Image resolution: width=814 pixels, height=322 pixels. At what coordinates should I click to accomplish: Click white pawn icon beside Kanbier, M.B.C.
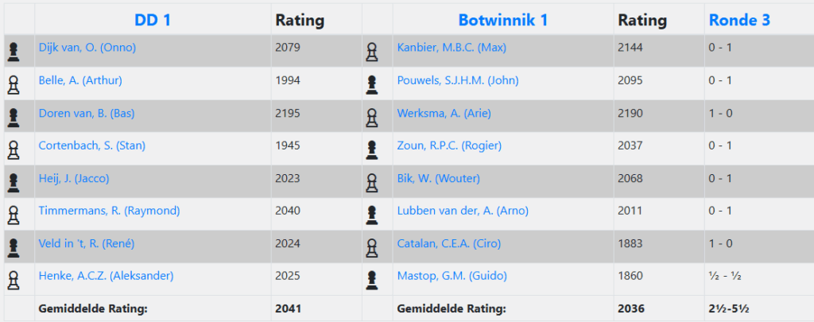tap(371, 52)
